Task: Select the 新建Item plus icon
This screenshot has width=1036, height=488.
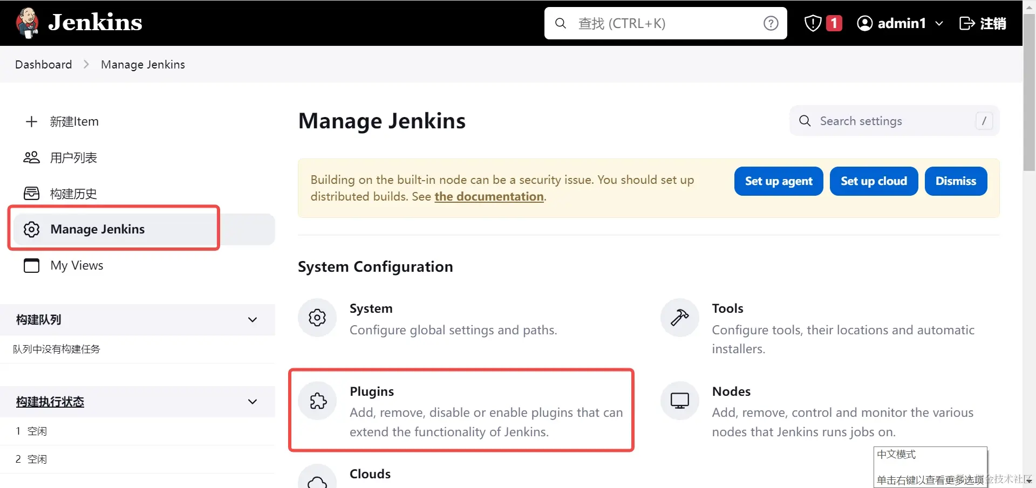Action: click(x=31, y=121)
